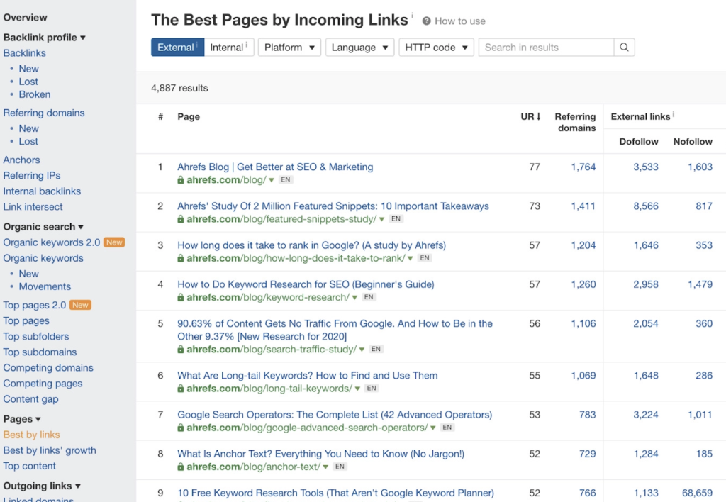Open the Google Search Operators page link

tap(335, 415)
